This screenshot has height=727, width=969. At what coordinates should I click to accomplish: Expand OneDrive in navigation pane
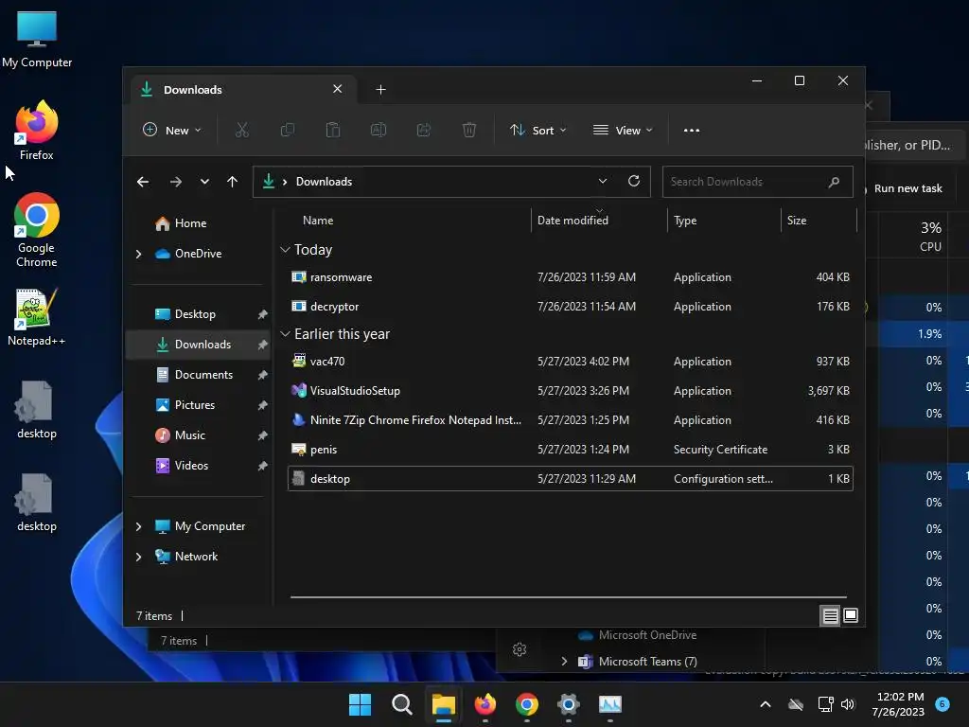point(138,254)
